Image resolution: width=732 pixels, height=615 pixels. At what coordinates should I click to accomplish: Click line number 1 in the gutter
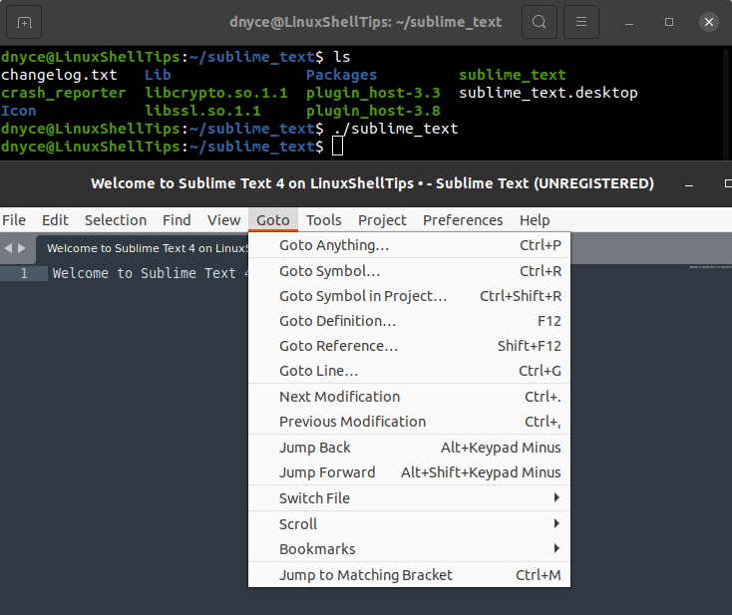coord(24,273)
